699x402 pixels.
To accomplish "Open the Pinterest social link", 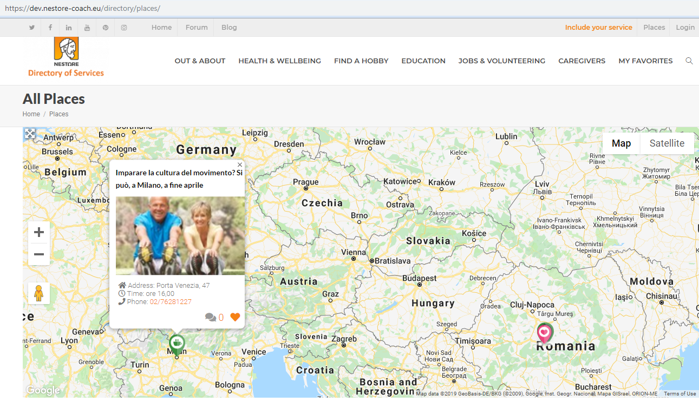I will point(106,28).
